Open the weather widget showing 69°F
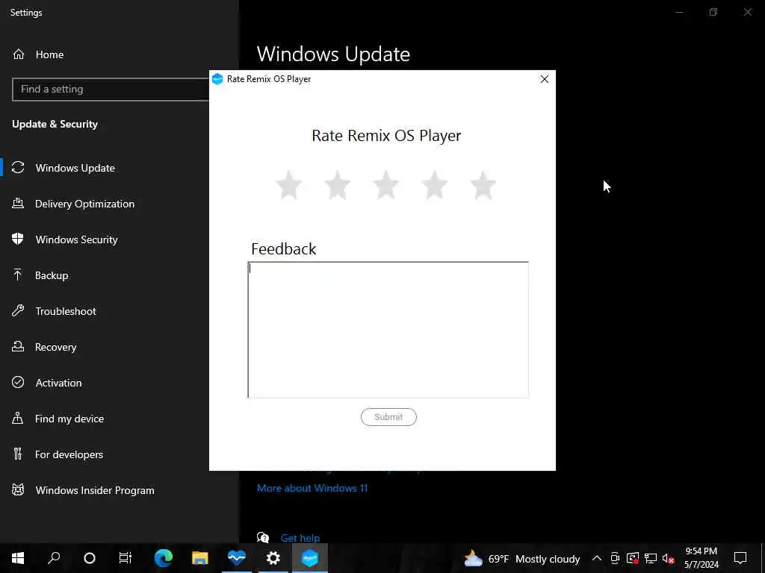Image resolution: width=765 pixels, height=573 pixels. coord(521,559)
